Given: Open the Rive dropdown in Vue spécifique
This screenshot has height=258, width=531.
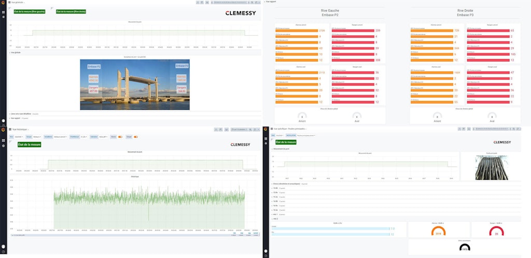Looking at the screenshot, I should (280, 135).
